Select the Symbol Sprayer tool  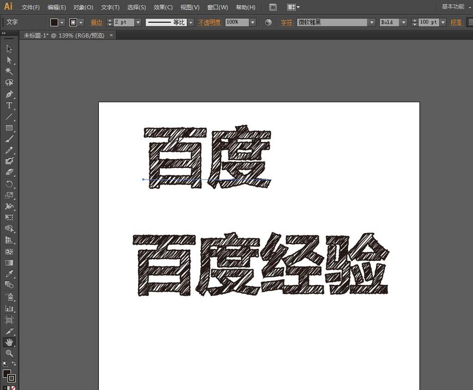(x=9, y=297)
